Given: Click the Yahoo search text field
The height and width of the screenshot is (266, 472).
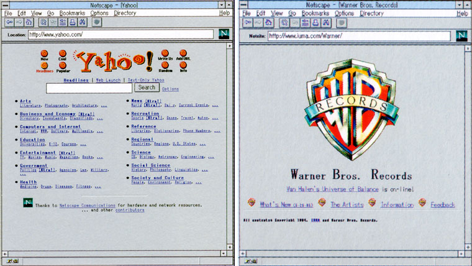Looking at the screenshot, I should [89, 88].
